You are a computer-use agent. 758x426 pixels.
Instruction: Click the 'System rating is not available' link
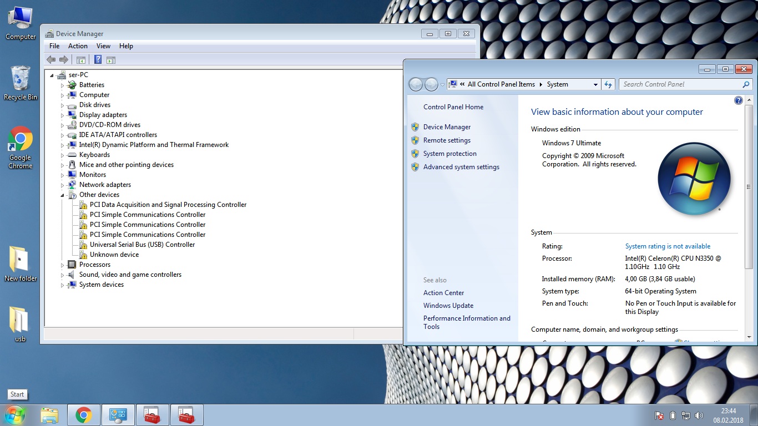(x=668, y=246)
